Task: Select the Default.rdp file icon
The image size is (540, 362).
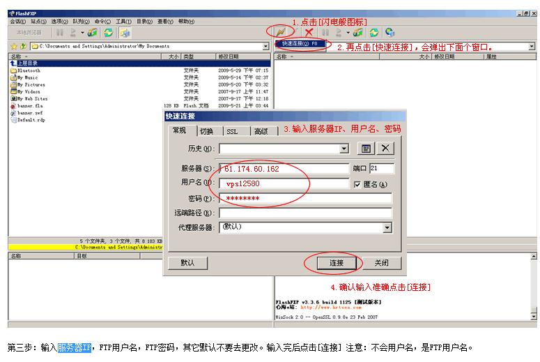Action: coord(13,120)
